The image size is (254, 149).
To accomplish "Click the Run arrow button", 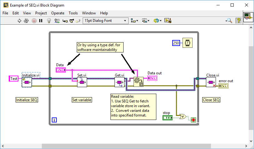I will [19, 21].
